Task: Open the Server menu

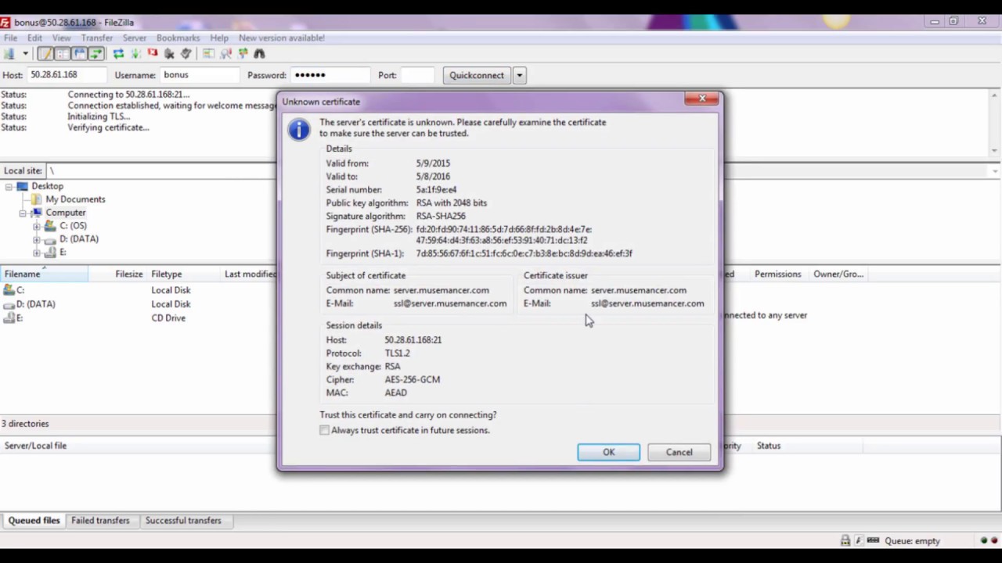Action: tap(134, 38)
